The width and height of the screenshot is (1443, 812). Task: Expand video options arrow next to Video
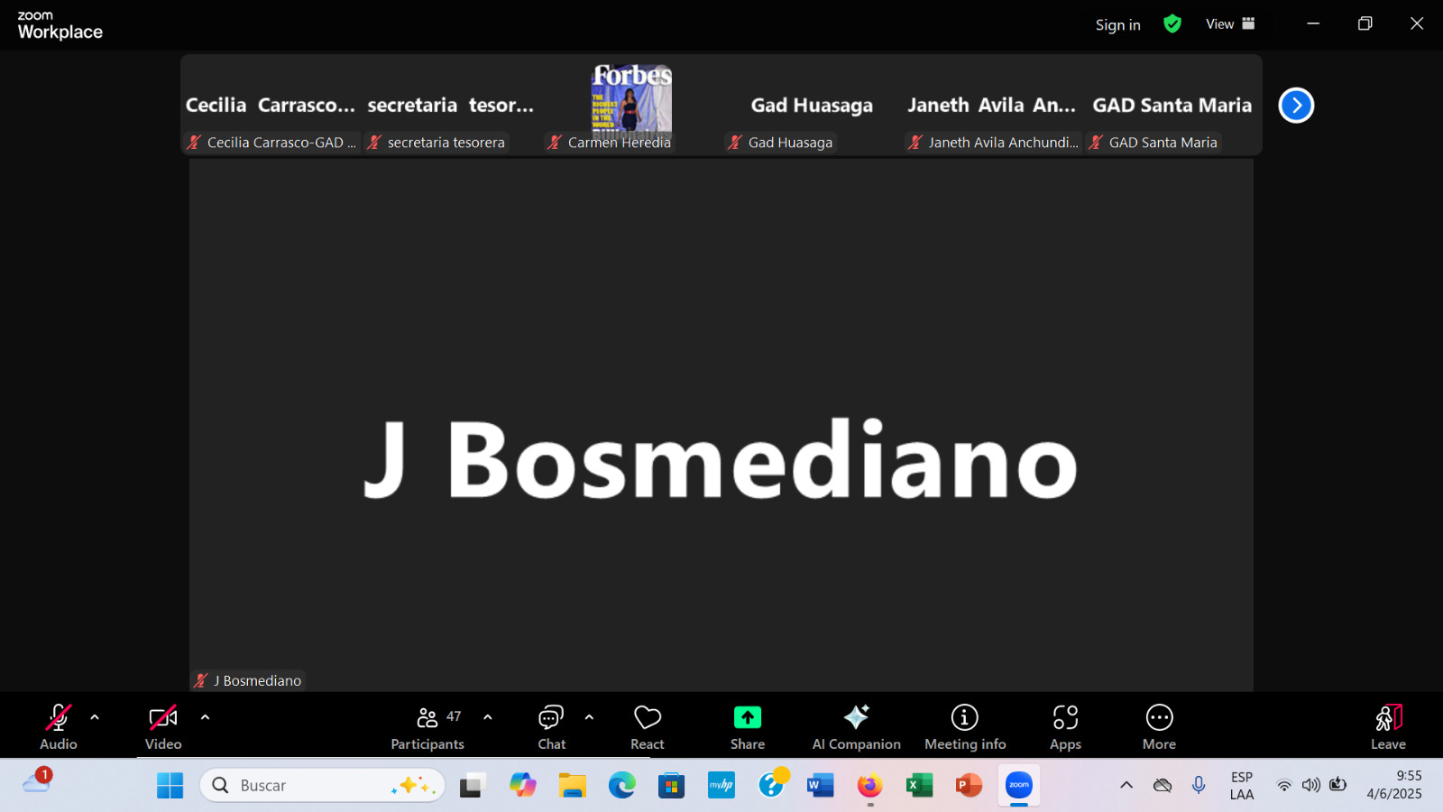[x=205, y=717]
